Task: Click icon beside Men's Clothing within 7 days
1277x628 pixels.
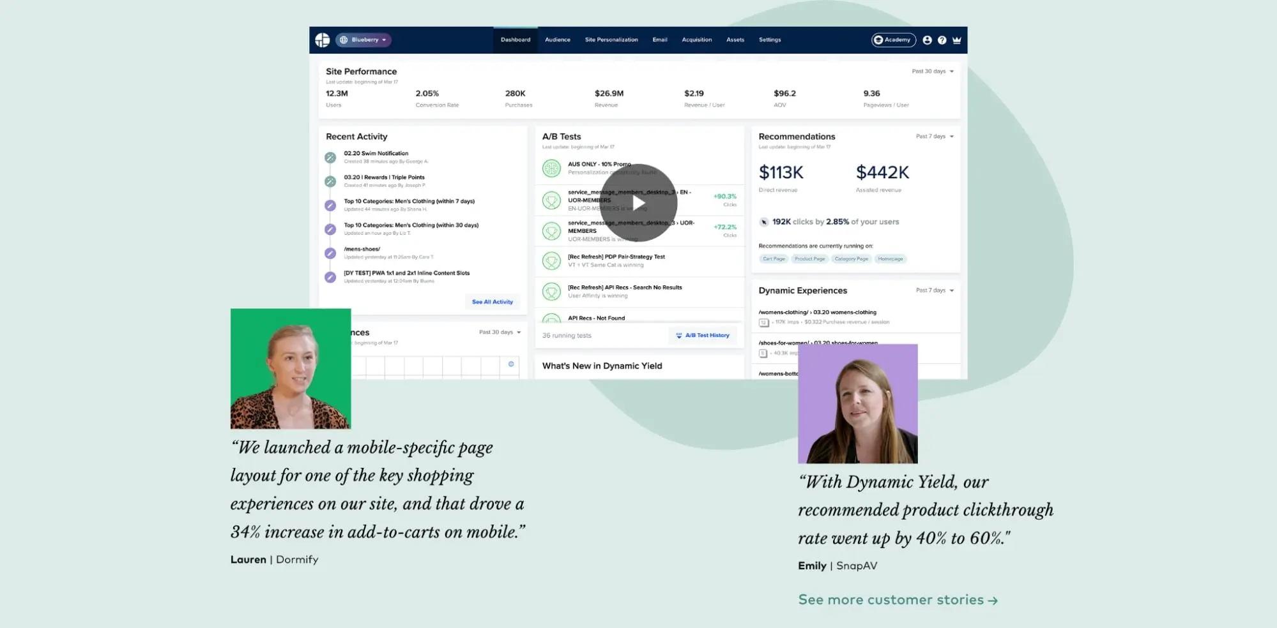Action: [330, 206]
